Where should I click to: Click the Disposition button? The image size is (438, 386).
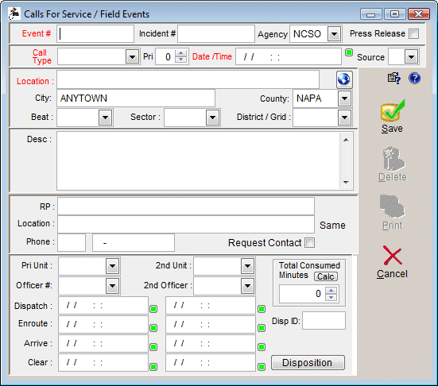(x=308, y=362)
